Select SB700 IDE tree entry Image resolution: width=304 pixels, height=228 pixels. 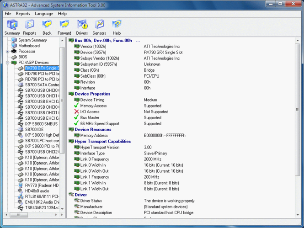tap(34, 129)
